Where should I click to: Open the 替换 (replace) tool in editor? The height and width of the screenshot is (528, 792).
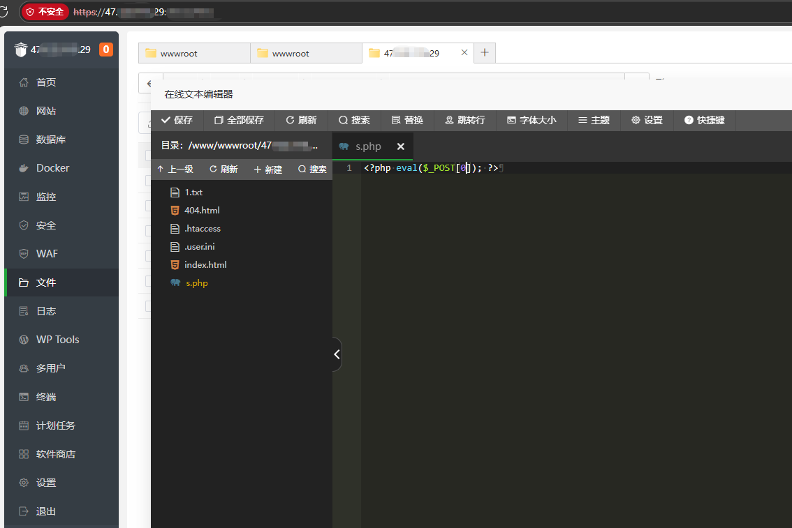(407, 120)
